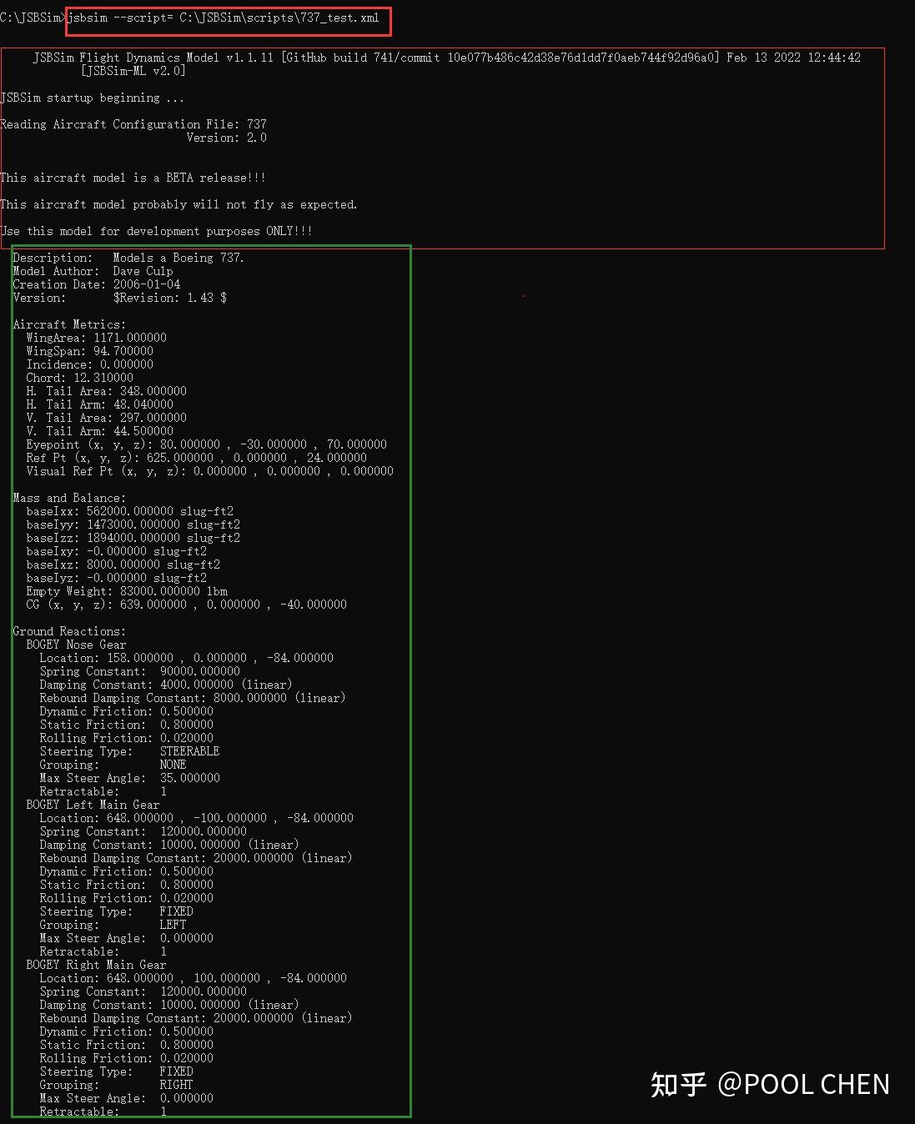The width and height of the screenshot is (915, 1124).
Task: Click the 'Models a Boeing 737' description
Action: coord(178,258)
